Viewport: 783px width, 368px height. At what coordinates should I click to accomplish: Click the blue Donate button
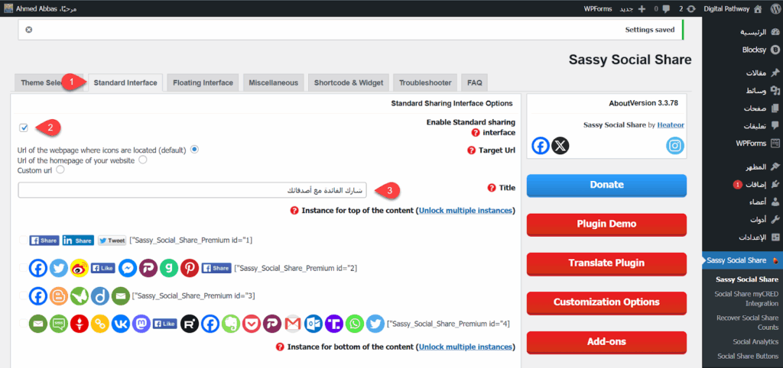pos(606,185)
